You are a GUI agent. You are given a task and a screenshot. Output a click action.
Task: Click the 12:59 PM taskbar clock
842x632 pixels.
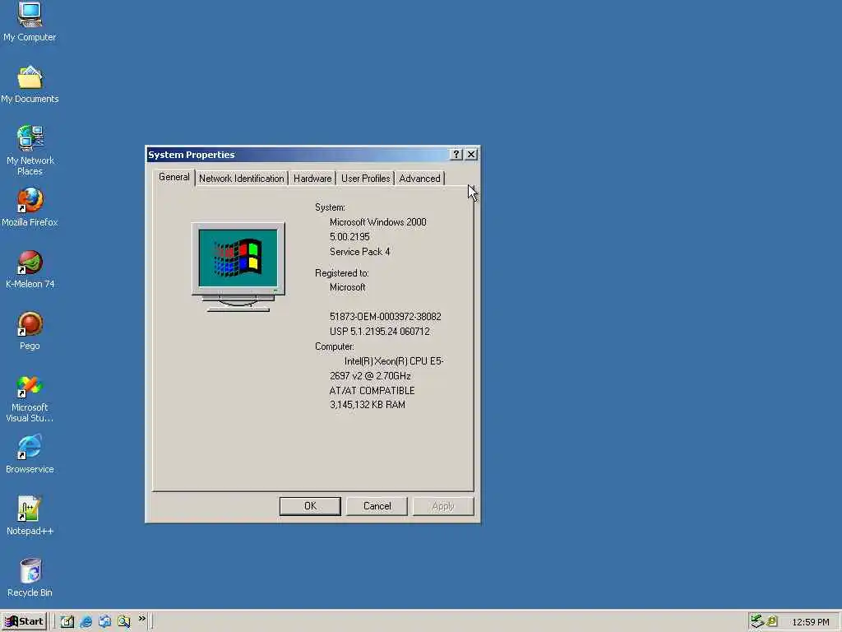tap(810, 622)
